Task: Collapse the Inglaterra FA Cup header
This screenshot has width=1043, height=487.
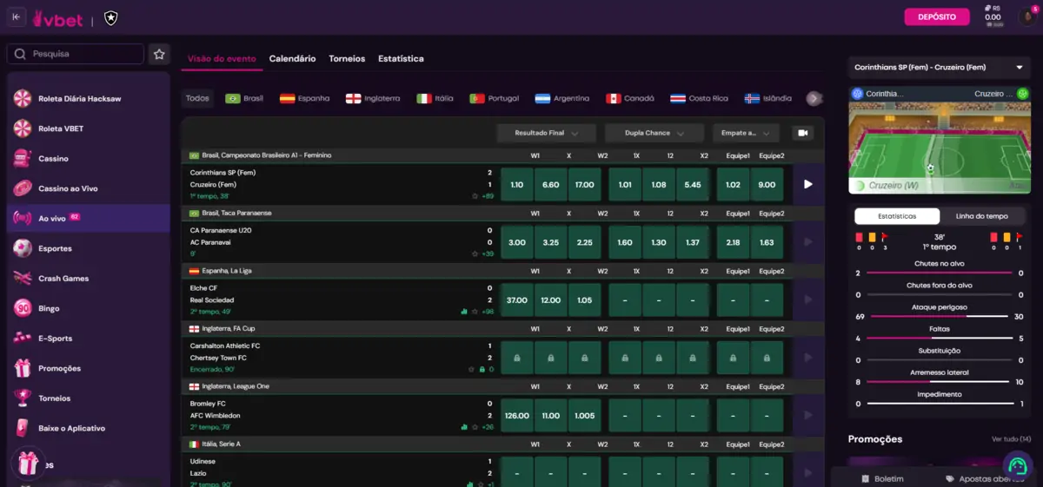Action: (502, 328)
